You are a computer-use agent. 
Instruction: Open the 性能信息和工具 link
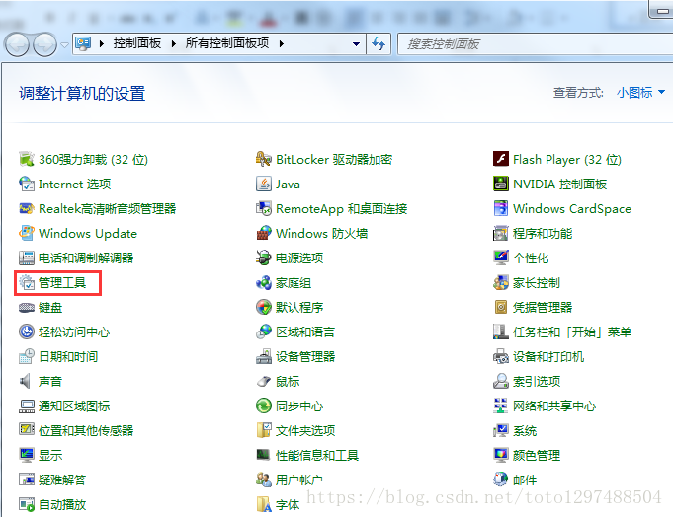pyautogui.click(x=317, y=455)
